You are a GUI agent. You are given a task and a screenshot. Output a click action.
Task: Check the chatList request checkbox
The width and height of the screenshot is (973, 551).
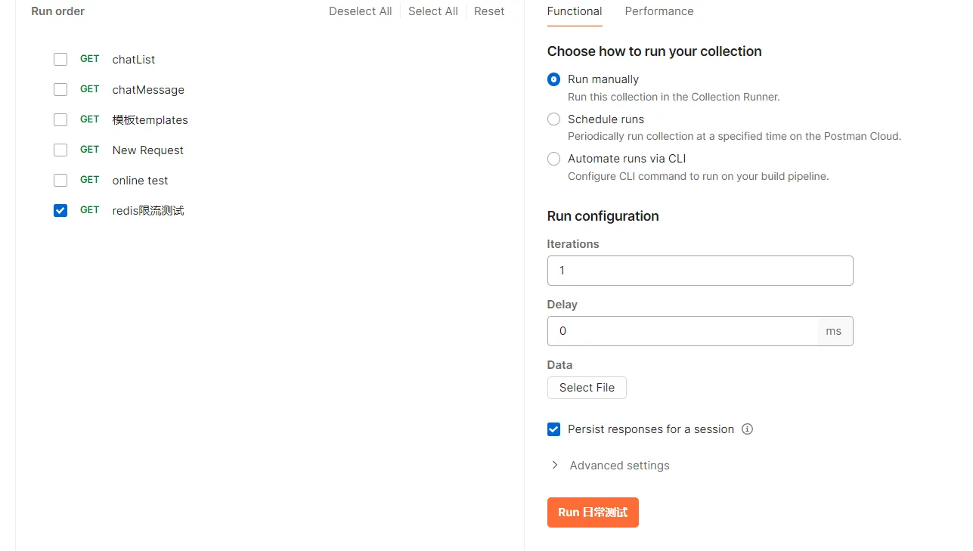[60, 60]
